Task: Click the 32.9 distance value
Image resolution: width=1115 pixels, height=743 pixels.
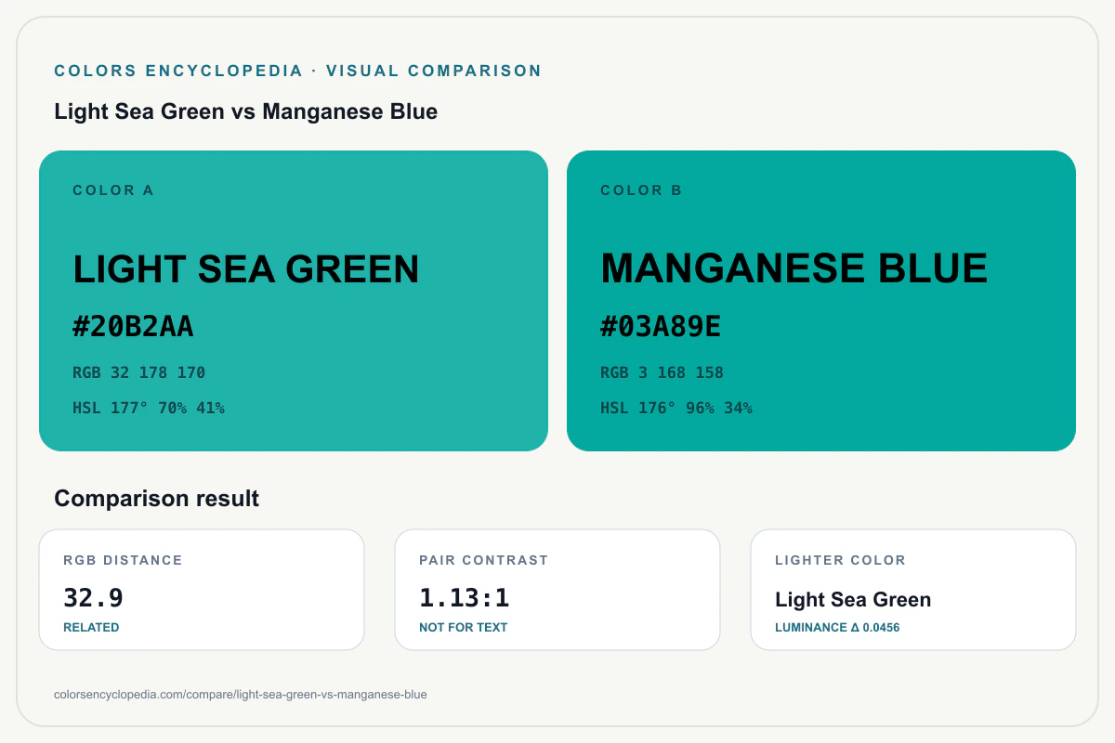Action: click(x=93, y=598)
